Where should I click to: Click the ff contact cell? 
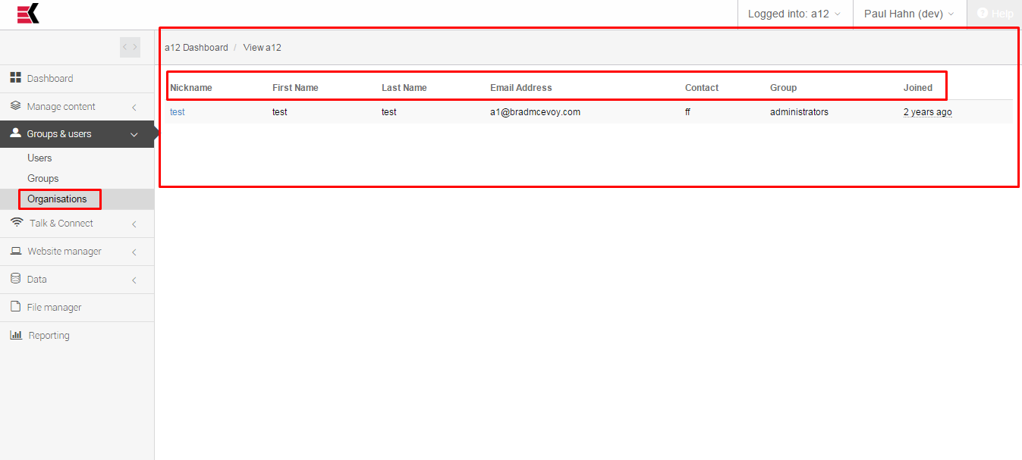click(688, 111)
